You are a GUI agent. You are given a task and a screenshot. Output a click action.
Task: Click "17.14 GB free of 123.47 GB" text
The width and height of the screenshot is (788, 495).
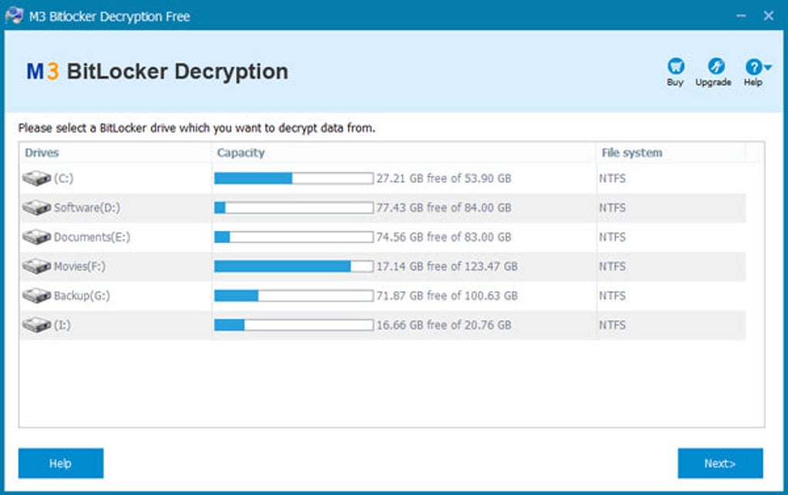[x=447, y=266]
